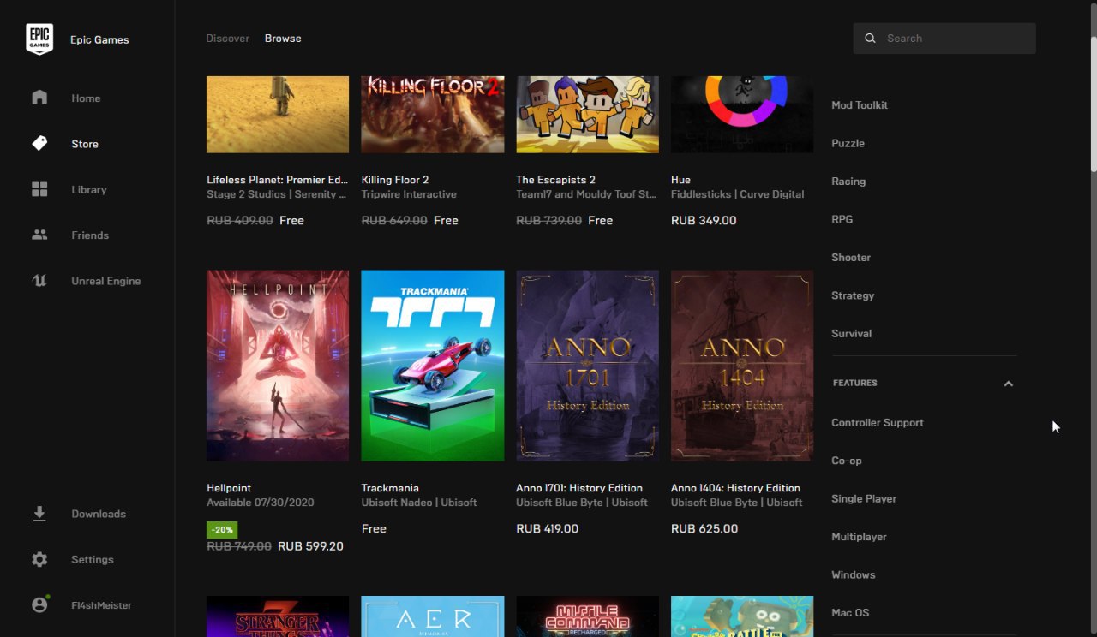This screenshot has width=1097, height=637.
Task: Click the Hellpoint title text
Action: (x=229, y=488)
